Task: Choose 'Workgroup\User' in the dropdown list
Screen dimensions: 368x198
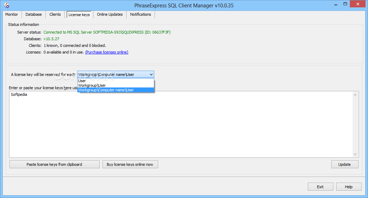Action: [x=116, y=85]
